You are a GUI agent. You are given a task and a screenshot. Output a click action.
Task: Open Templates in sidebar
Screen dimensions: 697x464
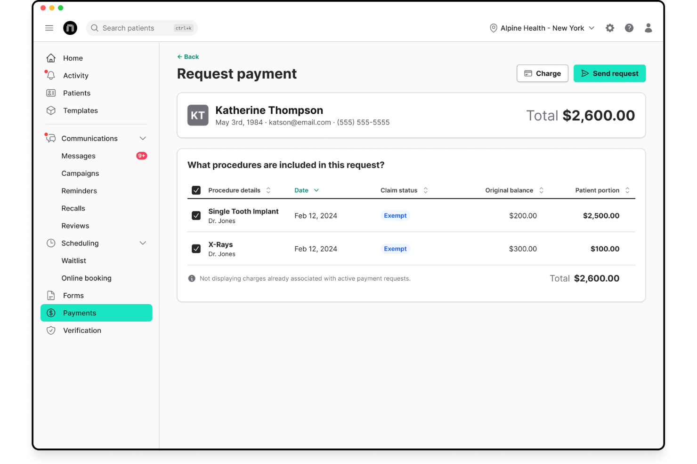point(97,110)
